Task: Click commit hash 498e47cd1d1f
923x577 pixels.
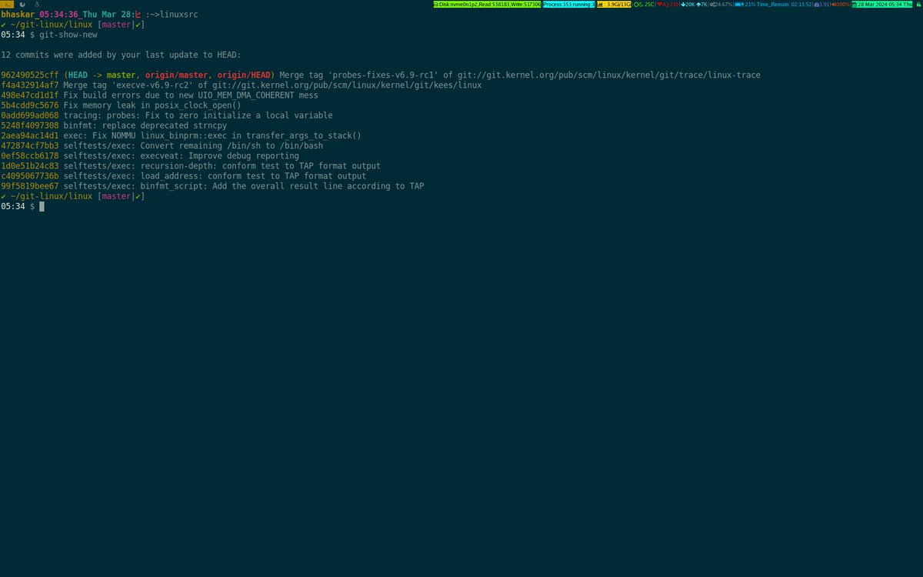Action: pyautogui.click(x=30, y=95)
